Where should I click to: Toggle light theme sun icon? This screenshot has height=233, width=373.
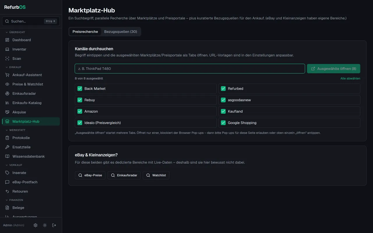pos(45,225)
